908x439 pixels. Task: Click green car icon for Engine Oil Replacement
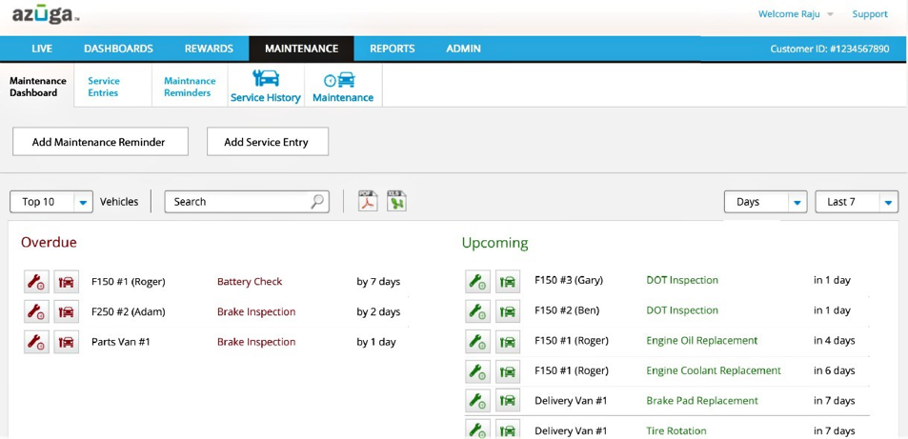508,341
